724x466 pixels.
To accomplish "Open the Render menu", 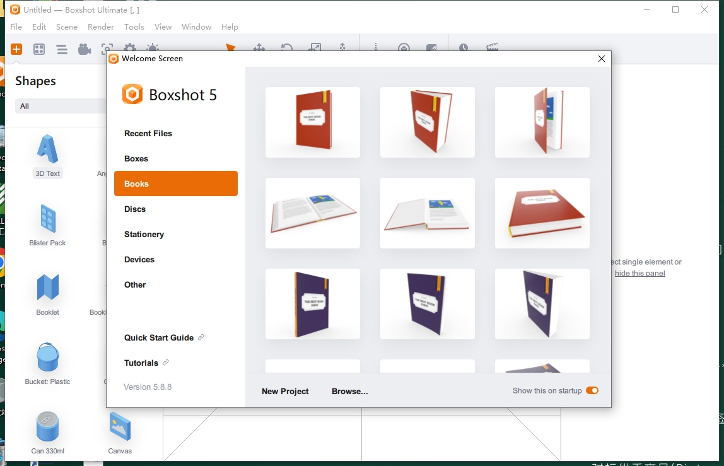I will click(101, 27).
